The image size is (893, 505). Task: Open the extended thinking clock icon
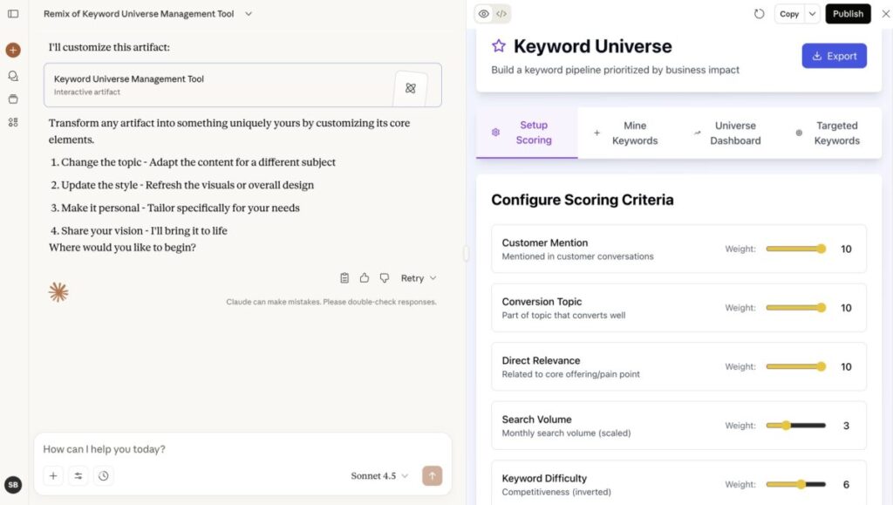(103, 475)
